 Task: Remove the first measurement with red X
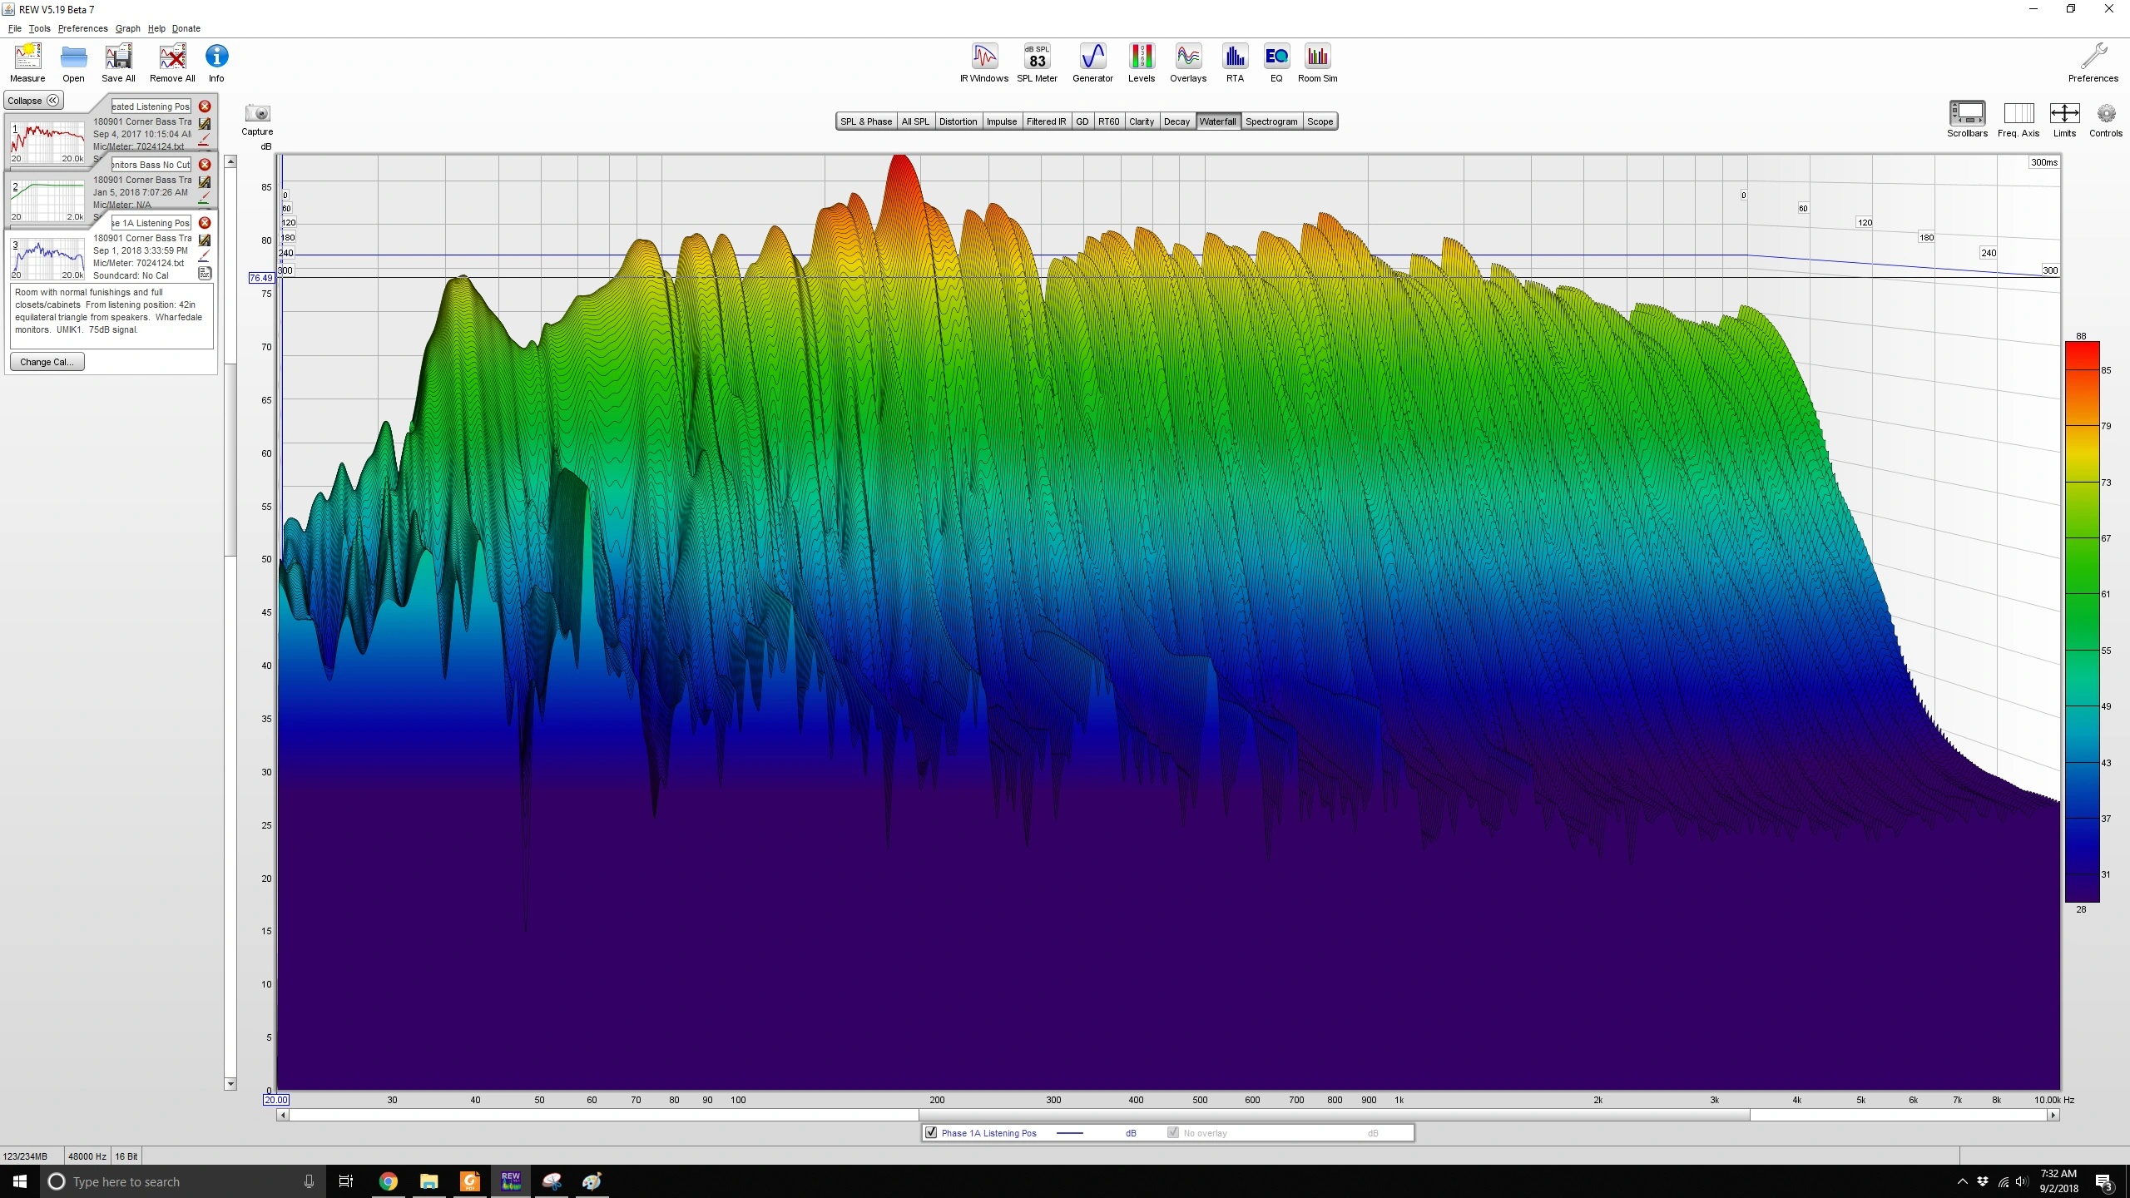point(205,106)
